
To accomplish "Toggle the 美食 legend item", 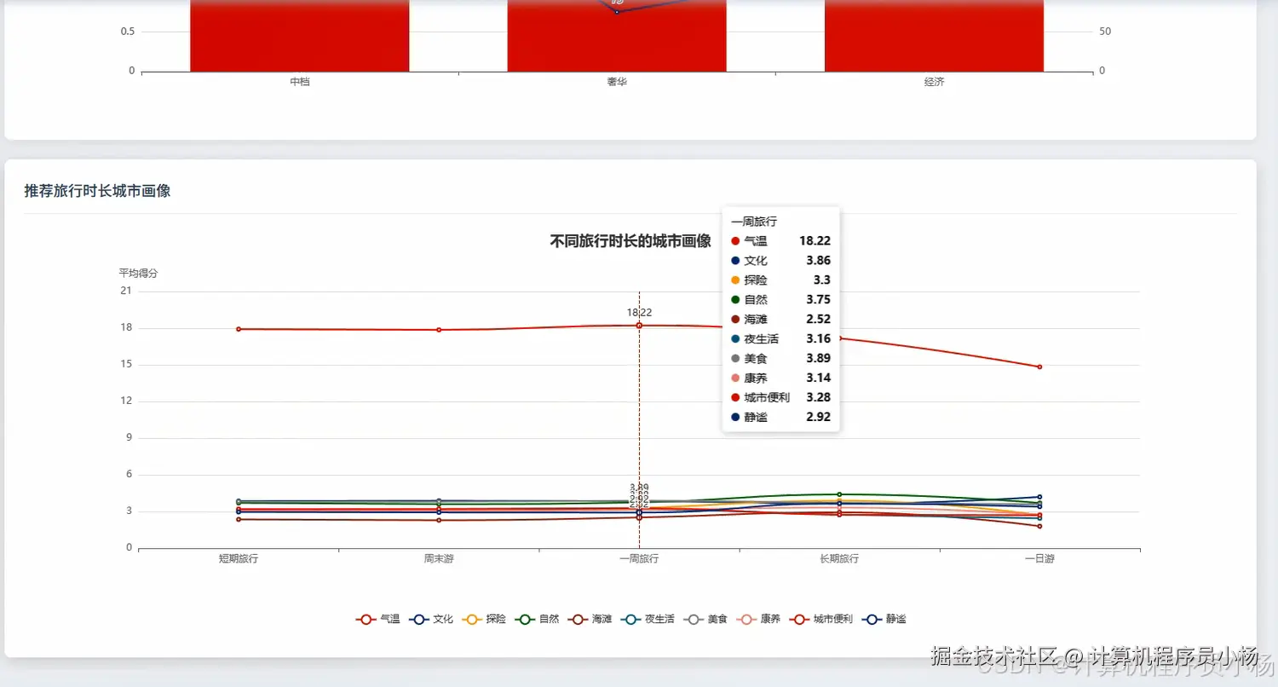I will click(x=706, y=619).
